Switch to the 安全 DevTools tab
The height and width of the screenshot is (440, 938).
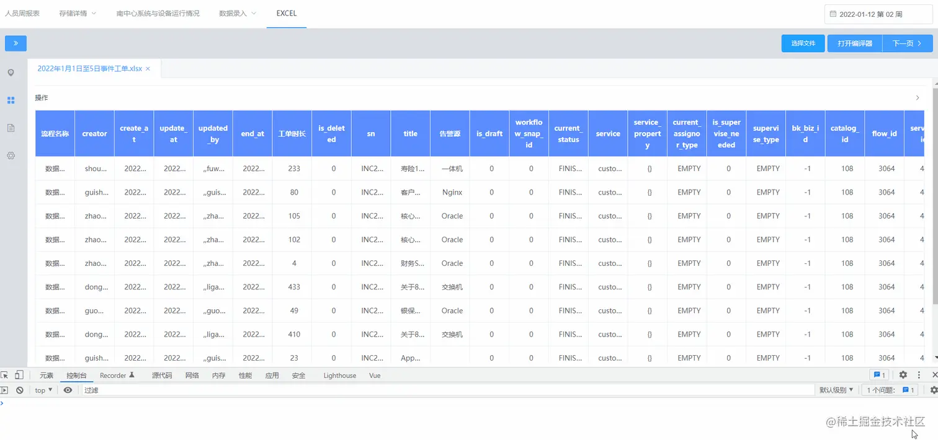click(x=298, y=376)
